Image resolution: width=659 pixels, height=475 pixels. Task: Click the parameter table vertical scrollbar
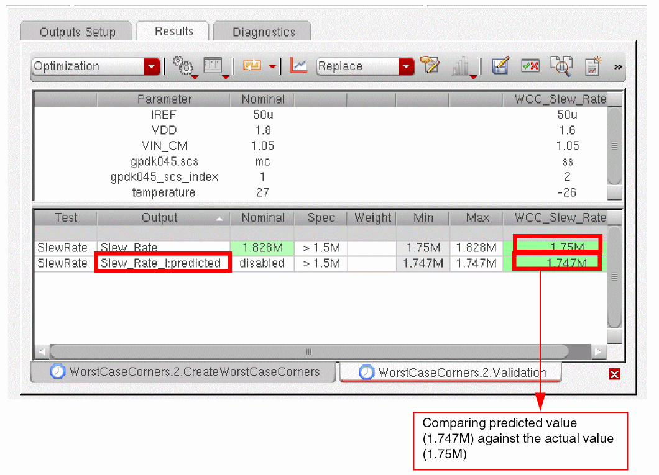614,146
